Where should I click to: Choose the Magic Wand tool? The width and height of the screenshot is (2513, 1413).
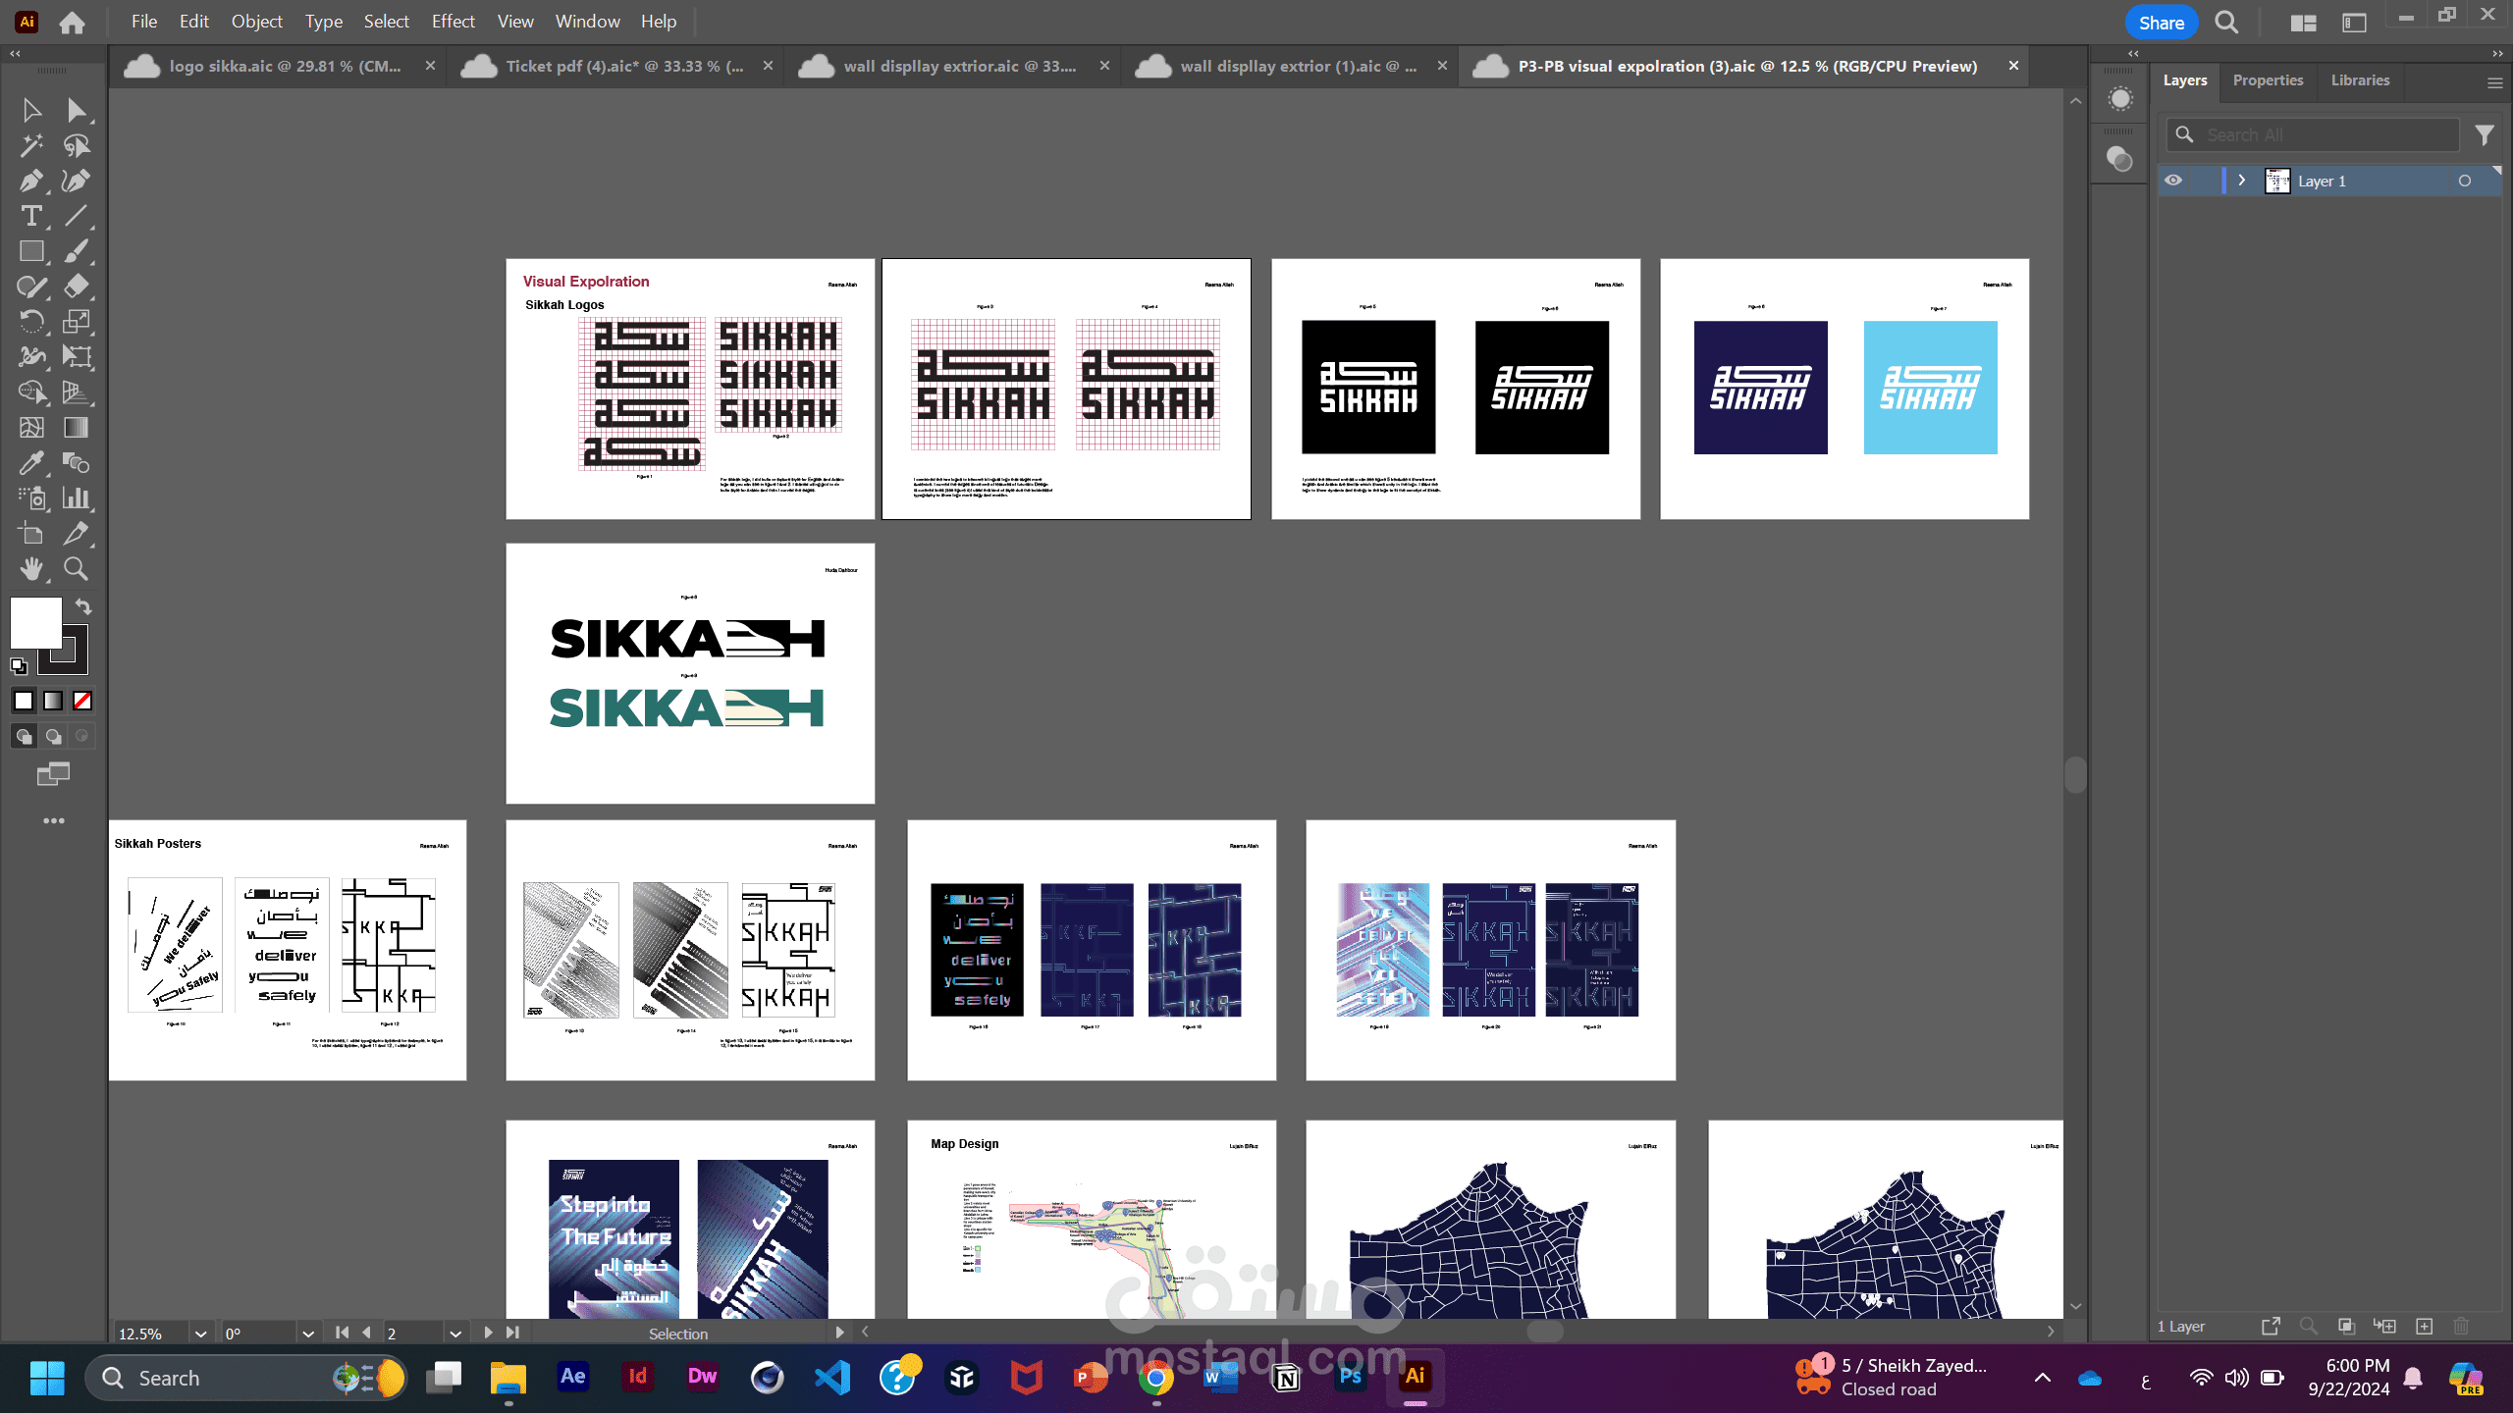30,145
